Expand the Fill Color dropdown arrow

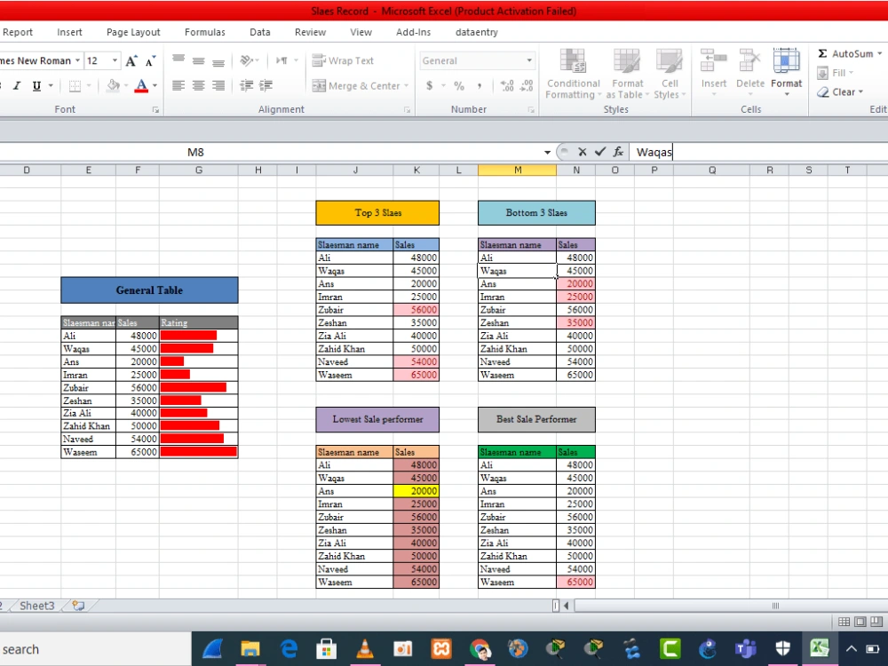[126, 86]
